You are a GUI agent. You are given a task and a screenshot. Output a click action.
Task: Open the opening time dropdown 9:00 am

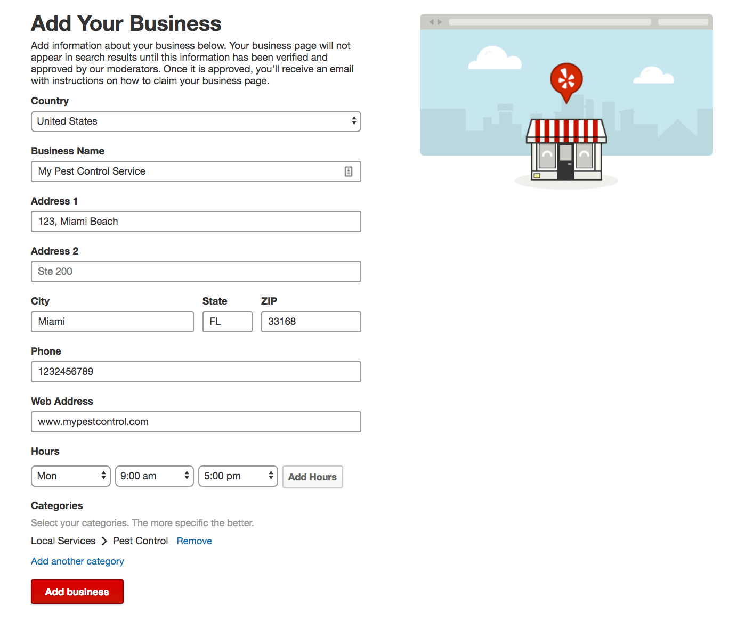pos(155,476)
